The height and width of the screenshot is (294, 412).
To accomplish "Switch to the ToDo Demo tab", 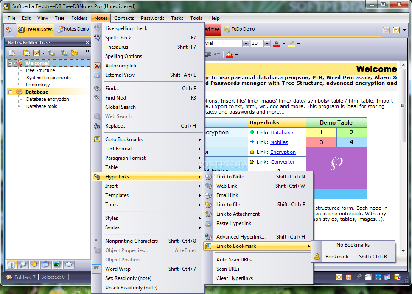I will pyautogui.click(x=239, y=29).
